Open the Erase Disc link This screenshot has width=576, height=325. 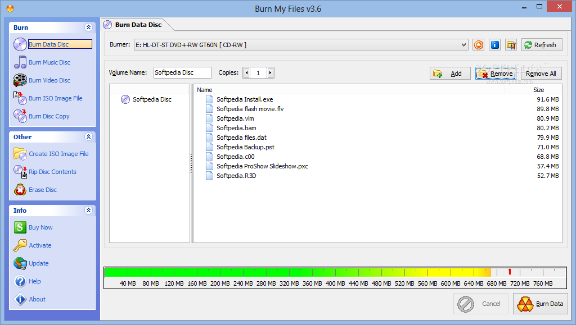(43, 190)
